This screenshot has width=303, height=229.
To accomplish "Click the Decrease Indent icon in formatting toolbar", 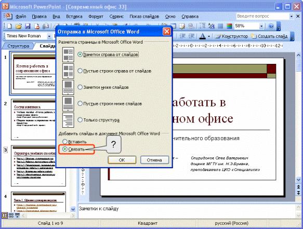I will pyautogui.click(x=182, y=36).
